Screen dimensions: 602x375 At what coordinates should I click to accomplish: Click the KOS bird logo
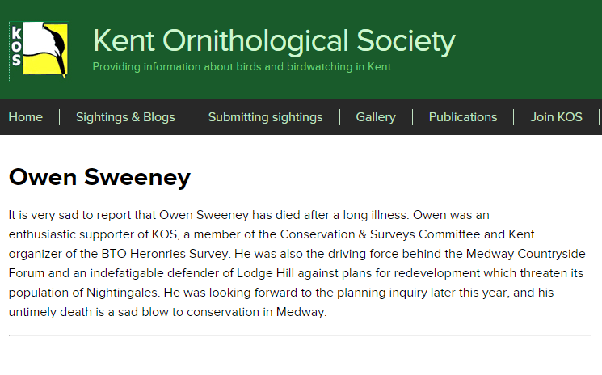tap(39, 51)
